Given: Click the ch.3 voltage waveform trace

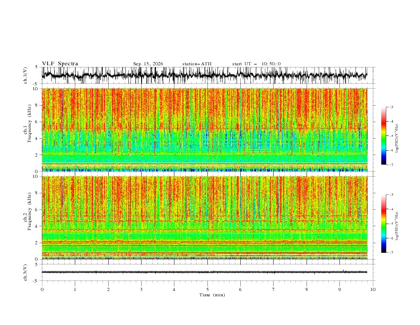Looking at the screenshot, I should (204, 272).
